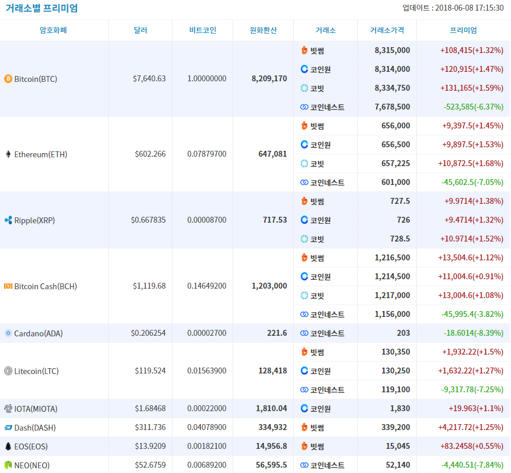The image size is (511, 473).
Task: Click Litecoin dollar price $119.524
Action: tap(150, 371)
